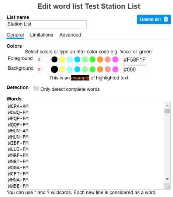Image resolution: width=173 pixels, height=197 pixels.
Task: Click the Delete list trash button
Action: pyautogui.click(x=154, y=20)
